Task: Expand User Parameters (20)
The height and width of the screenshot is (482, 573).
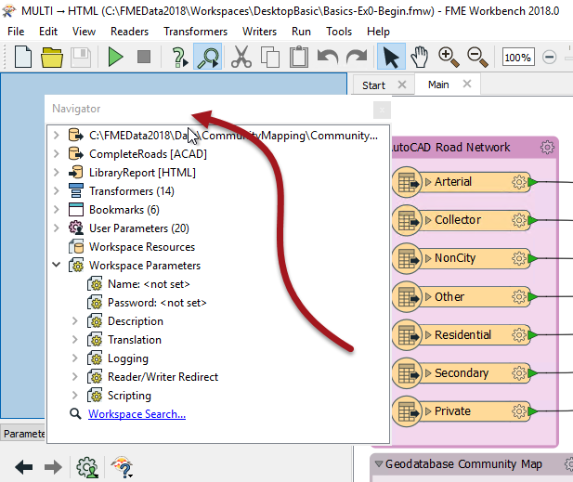Action: [x=57, y=228]
